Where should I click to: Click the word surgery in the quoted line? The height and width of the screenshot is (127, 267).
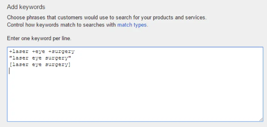coord(57,58)
